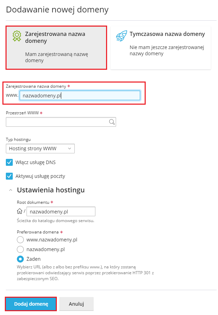
Task: Click the Root dokumentu path field
Action: 61,211
